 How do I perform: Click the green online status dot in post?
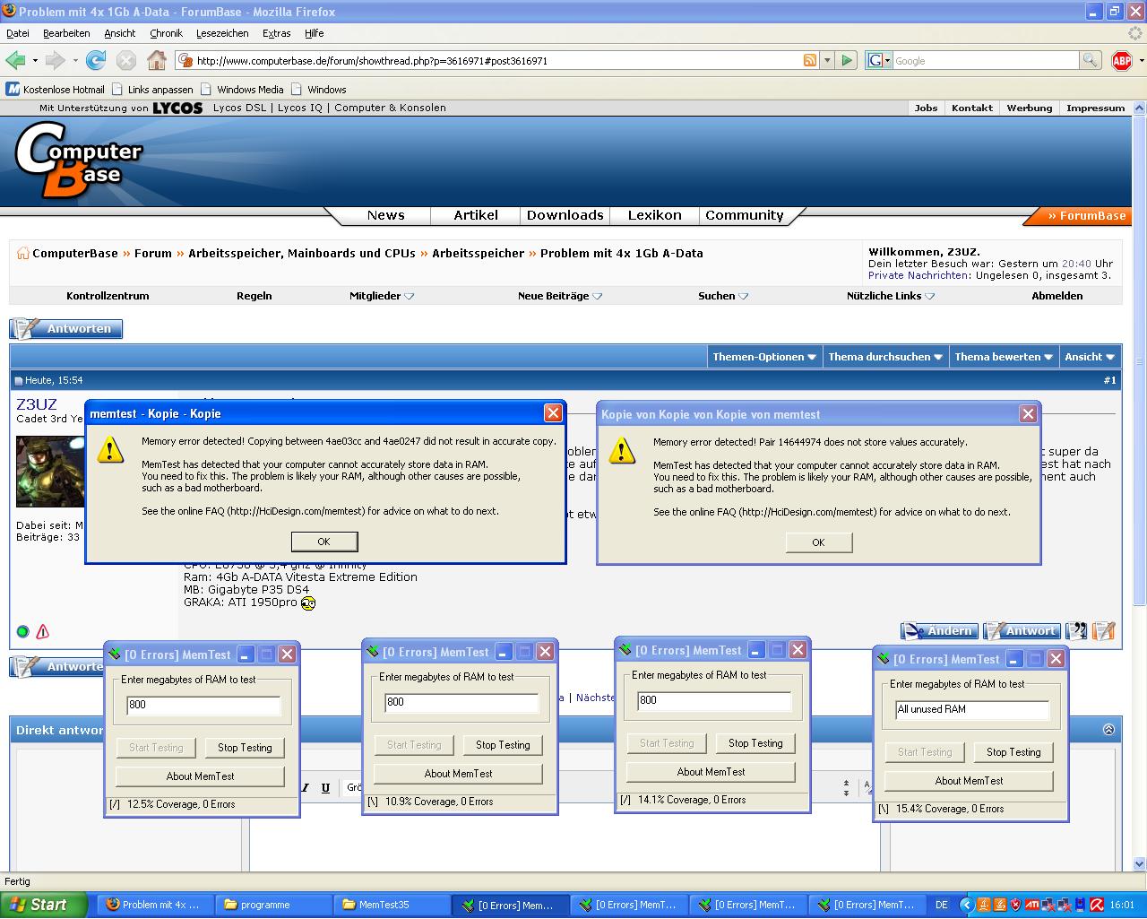(x=23, y=631)
